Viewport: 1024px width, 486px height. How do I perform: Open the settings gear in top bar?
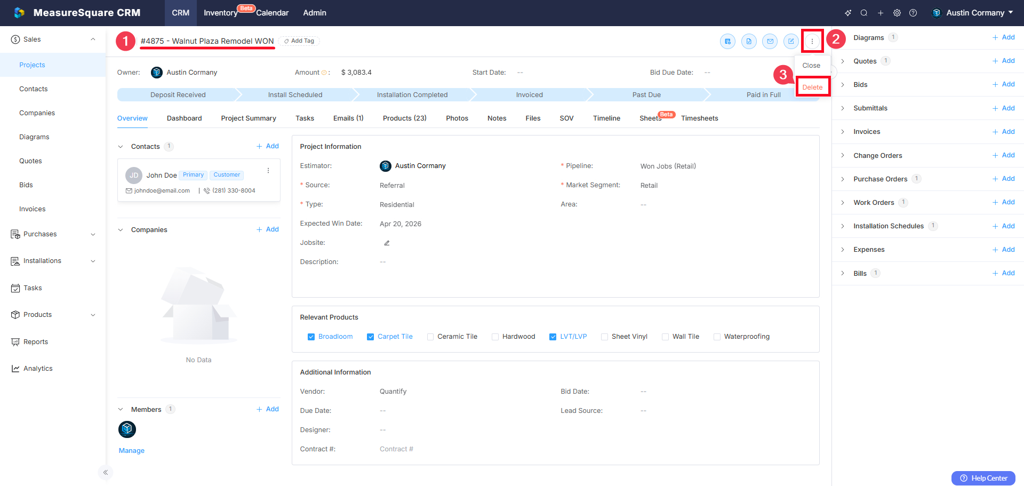(x=897, y=13)
